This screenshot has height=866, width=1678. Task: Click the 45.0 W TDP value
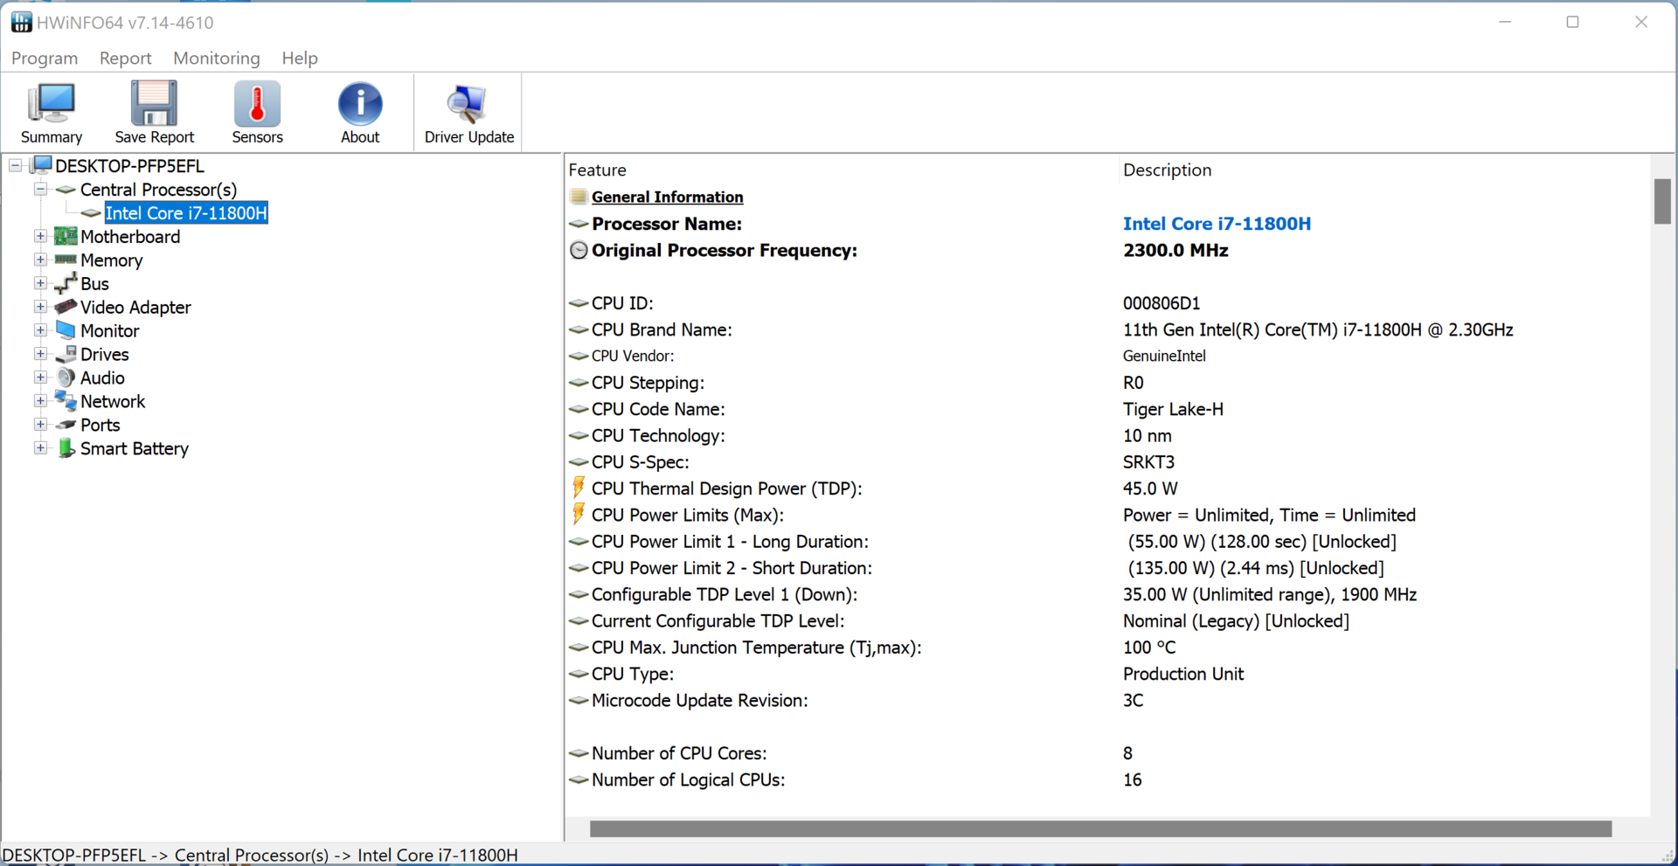1150,488
